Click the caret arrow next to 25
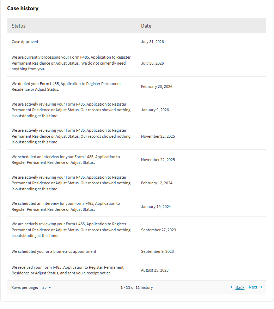 pyautogui.click(x=50, y=288)
